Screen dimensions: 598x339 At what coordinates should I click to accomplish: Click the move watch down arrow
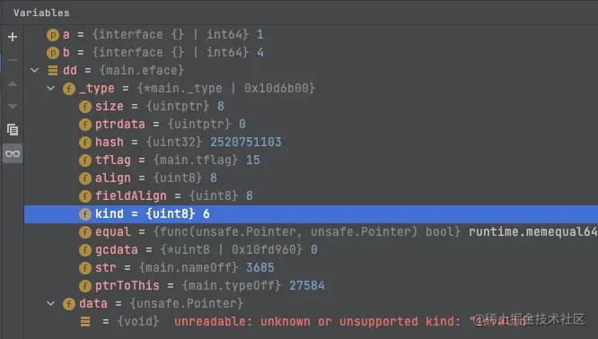point(13,107)
